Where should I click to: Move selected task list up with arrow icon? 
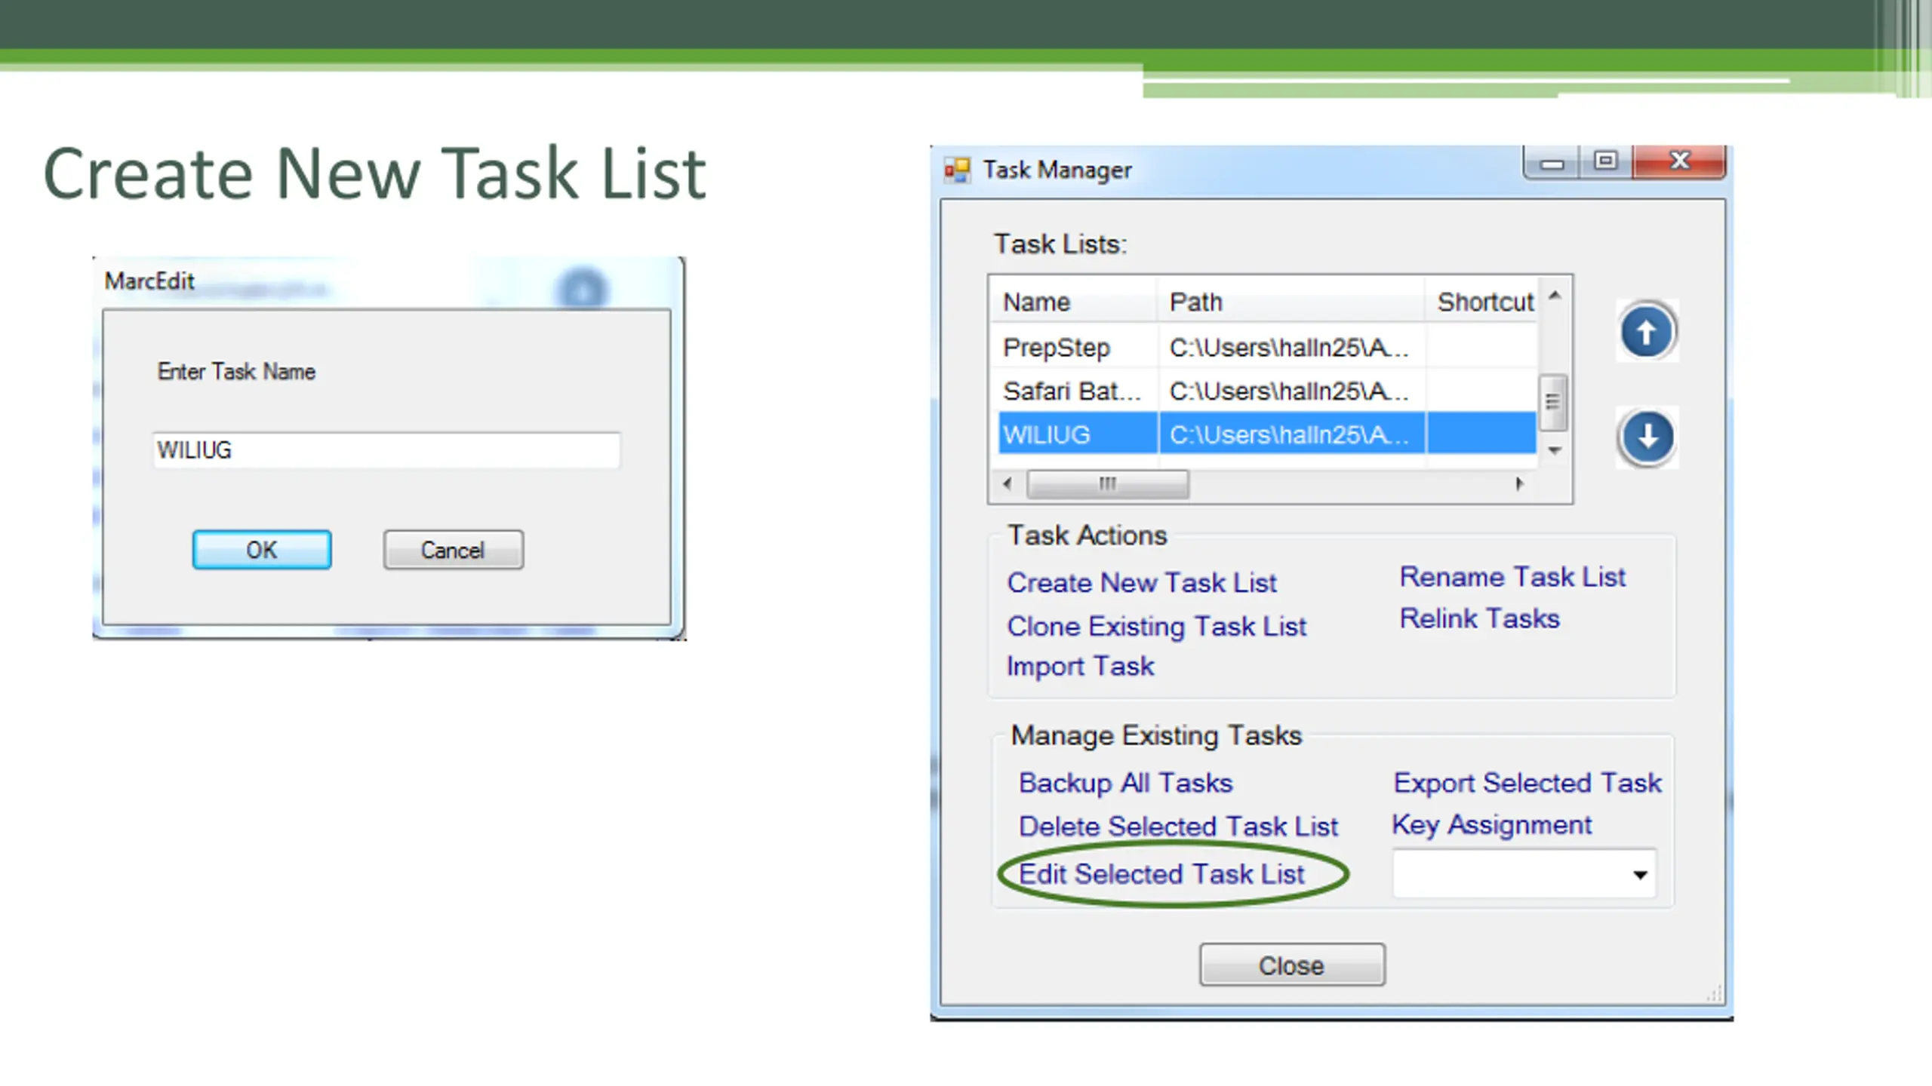pyautogui.click(x=1647, y=332)
